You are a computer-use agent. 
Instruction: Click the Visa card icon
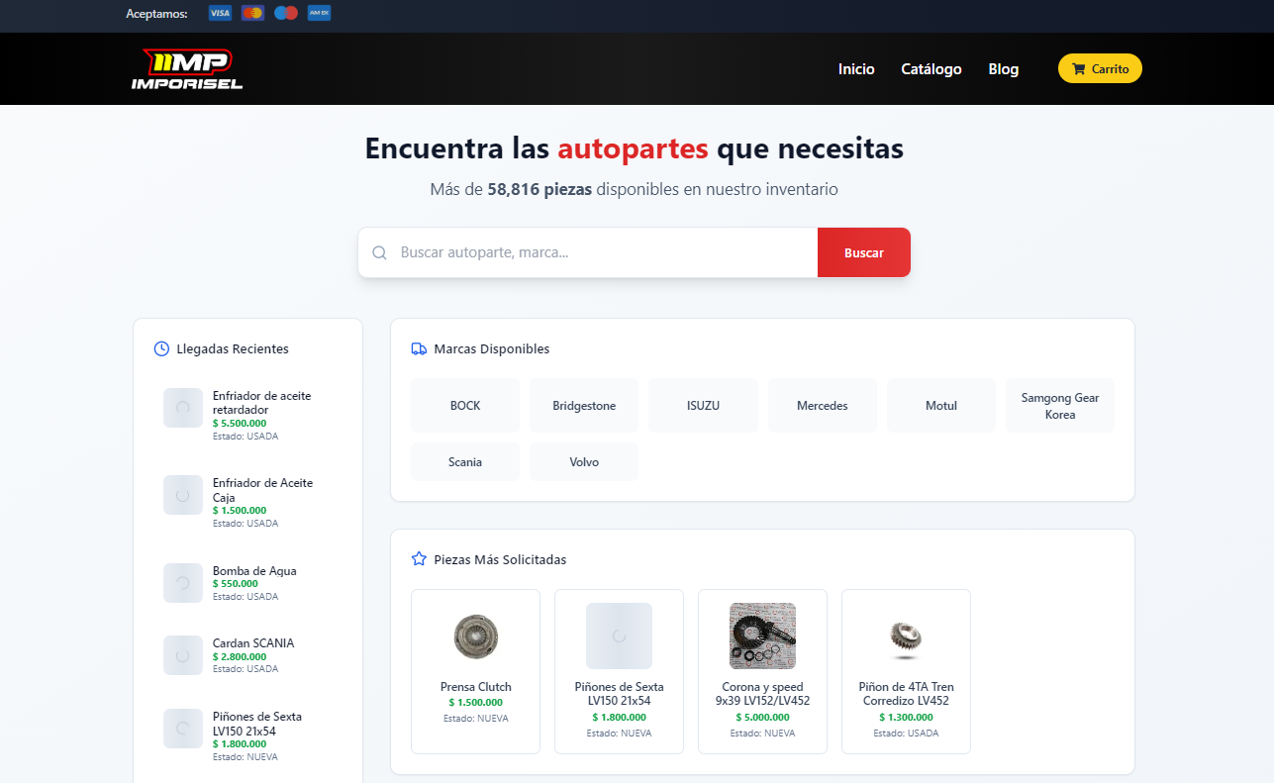[220, 13]
